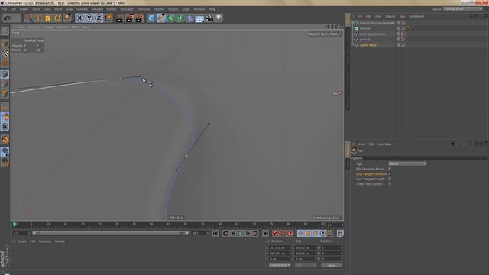Image resolution: width=489 pixels, height=275 pixels.
Task: Click the Camera toolbar icon
Action: (209, 18)
